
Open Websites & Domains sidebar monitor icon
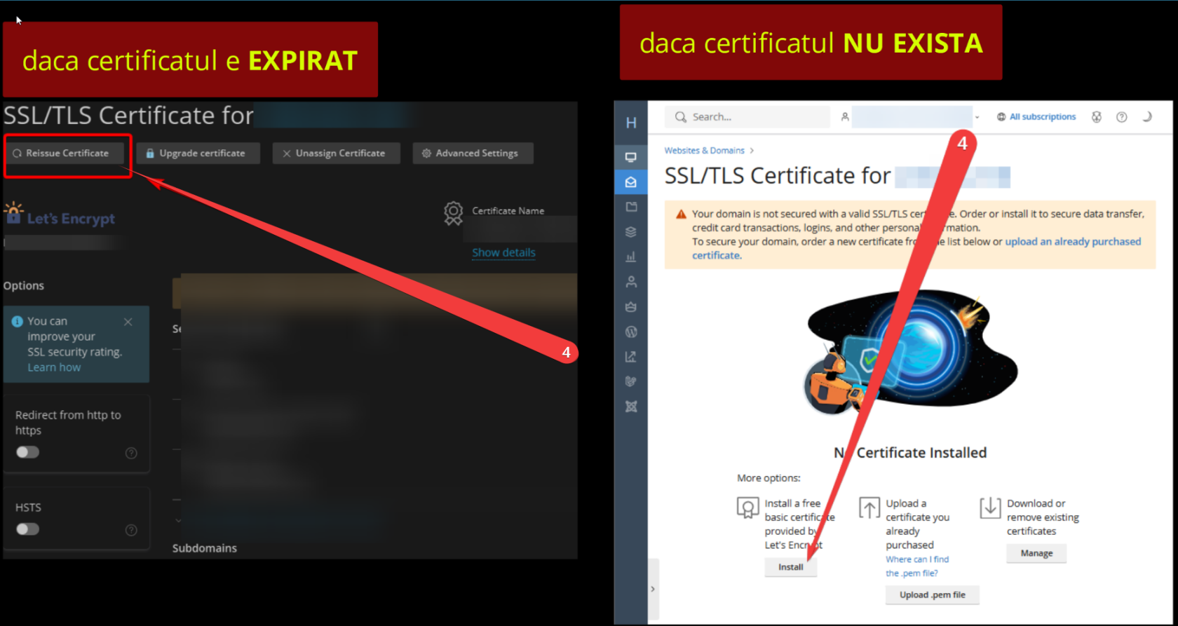coord(631,157)
